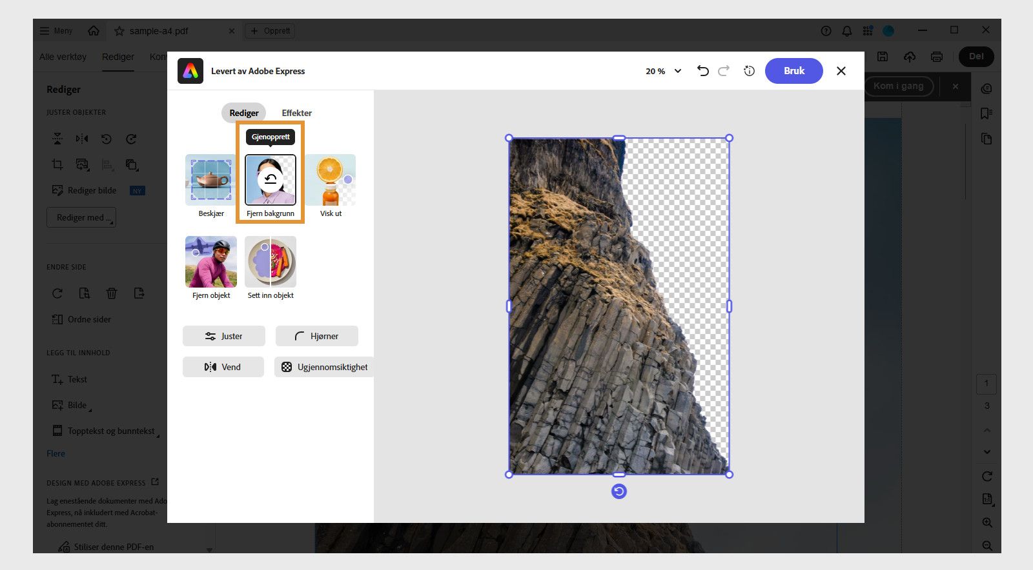Open the 20 % zoom dropdown
1033x570 pixels.
tap(664, 71)
